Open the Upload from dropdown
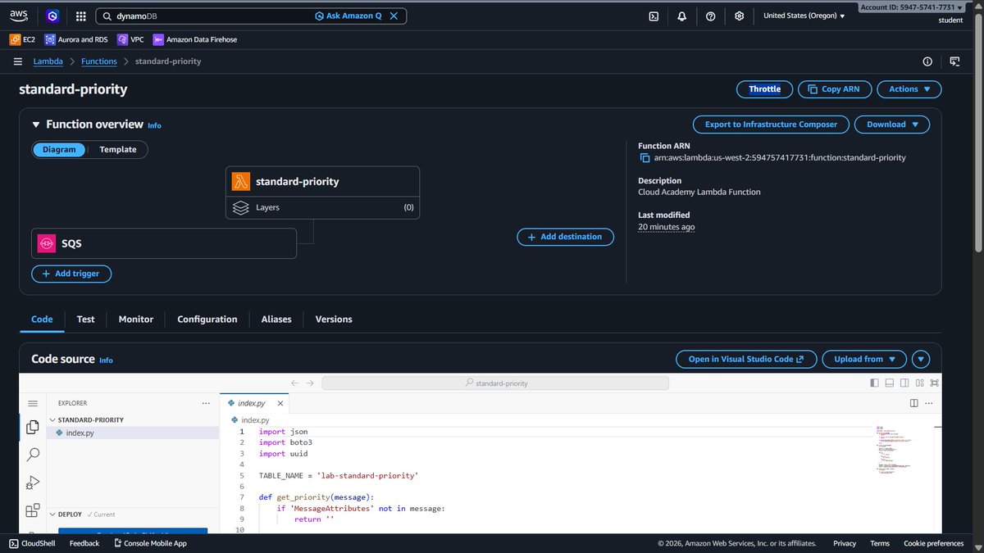 tap(864, 359)
